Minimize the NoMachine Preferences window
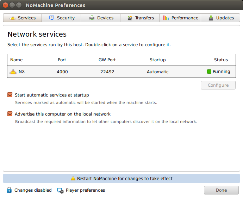The height and width of the screenshot is (198, 243). click(12, 5)
